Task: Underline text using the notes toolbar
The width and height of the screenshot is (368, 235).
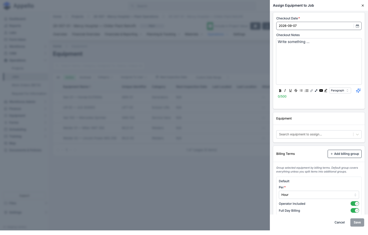Action: pos(290,91)
